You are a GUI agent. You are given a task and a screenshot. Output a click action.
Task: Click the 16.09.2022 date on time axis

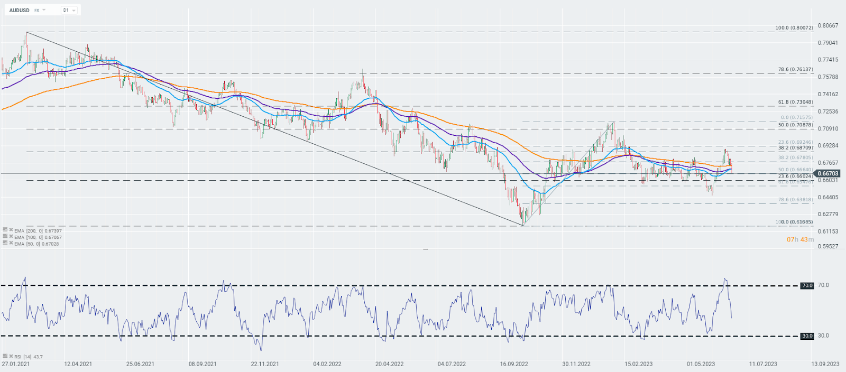click(514, 364)
